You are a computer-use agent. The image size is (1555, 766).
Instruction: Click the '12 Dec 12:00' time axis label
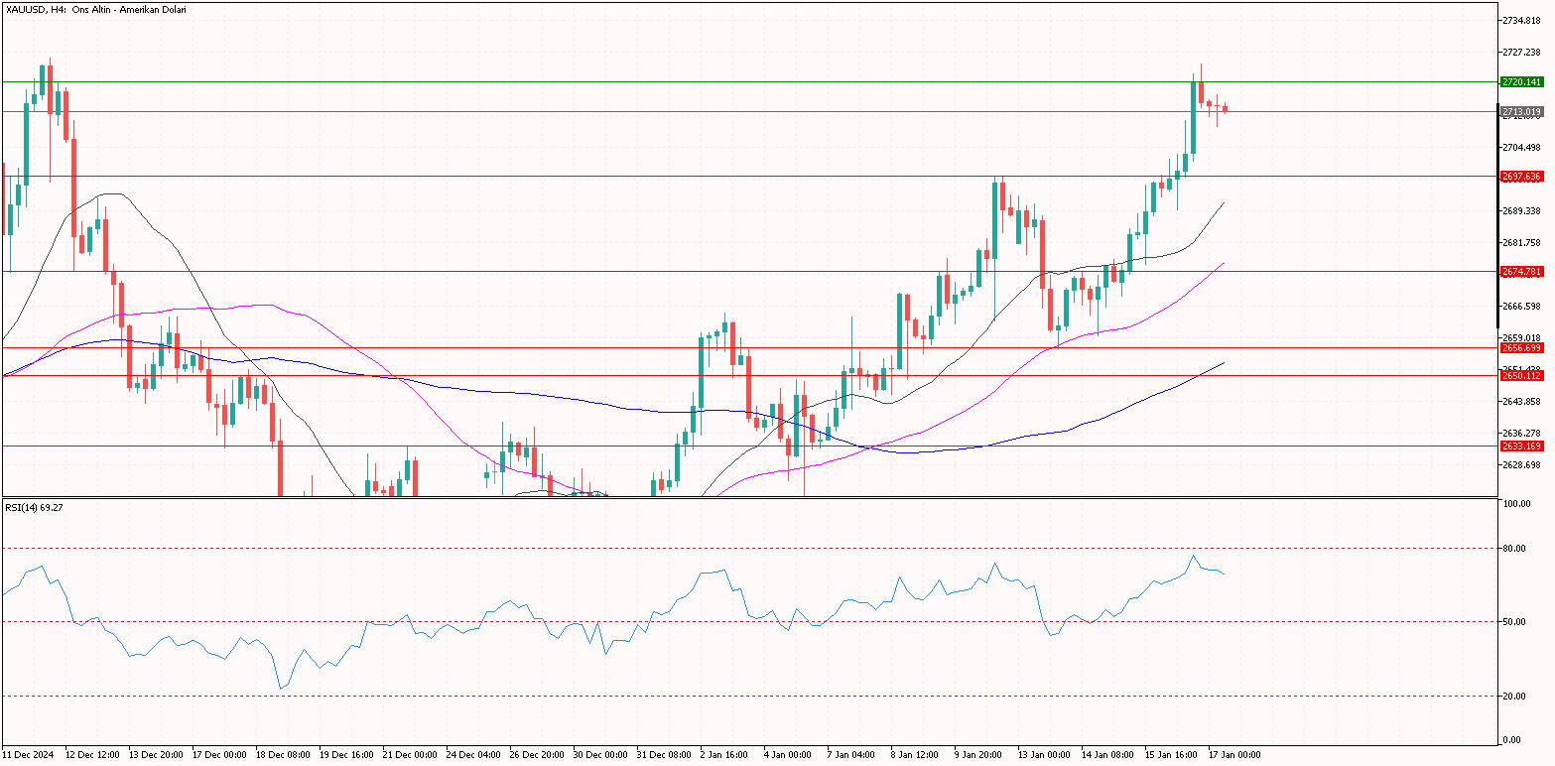(91, 755)
